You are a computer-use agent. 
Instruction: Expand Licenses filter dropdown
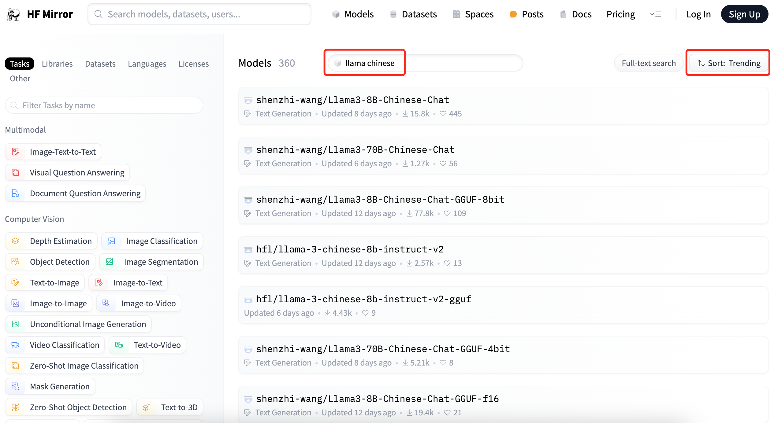(x=192, y=64)
